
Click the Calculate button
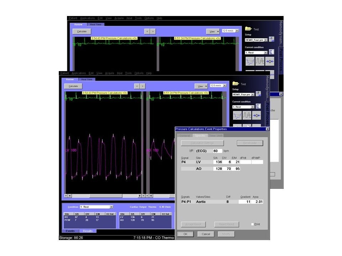73,86
